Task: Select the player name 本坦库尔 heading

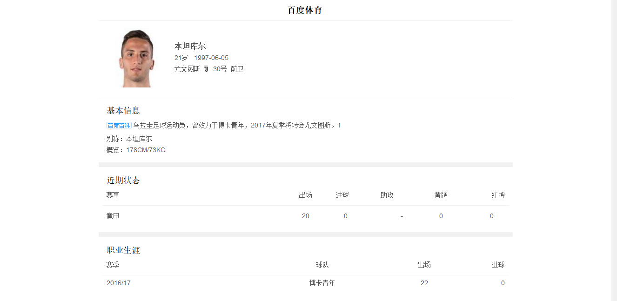Action: coord(190,46)
